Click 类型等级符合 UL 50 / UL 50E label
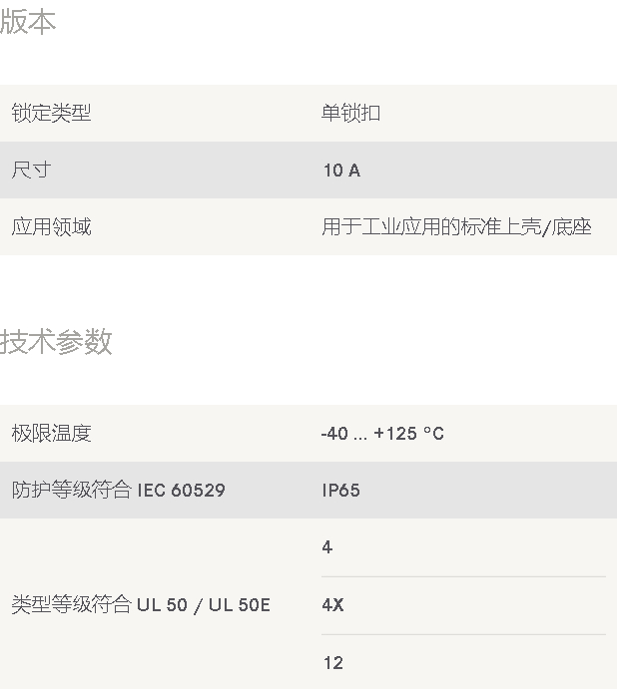The width and height of the screenshot is (617, 689). [x=141, y=604]
